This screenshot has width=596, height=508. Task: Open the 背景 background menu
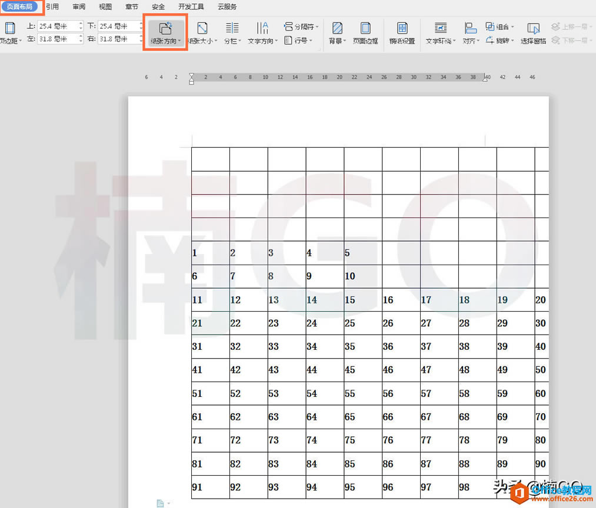[x=337, y=33]
